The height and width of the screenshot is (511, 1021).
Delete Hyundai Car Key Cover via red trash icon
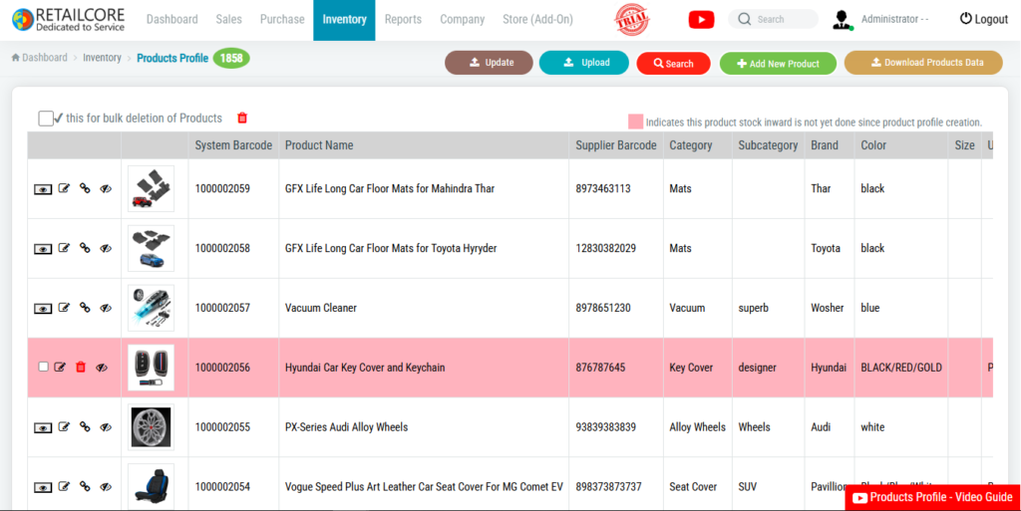click(81, 368)
